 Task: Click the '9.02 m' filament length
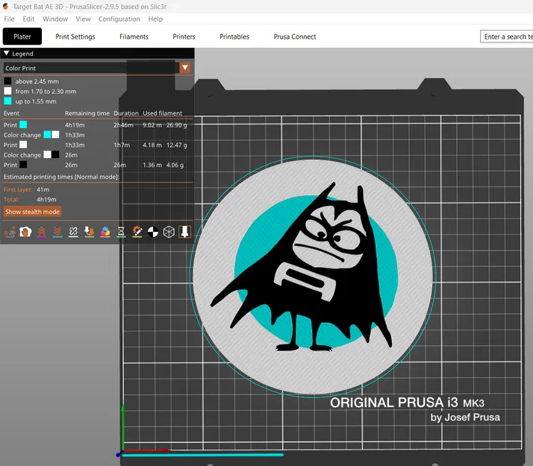pos(152,125)
